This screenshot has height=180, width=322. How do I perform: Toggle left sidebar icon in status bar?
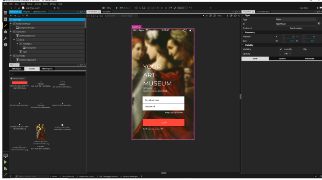coord(11,176)
